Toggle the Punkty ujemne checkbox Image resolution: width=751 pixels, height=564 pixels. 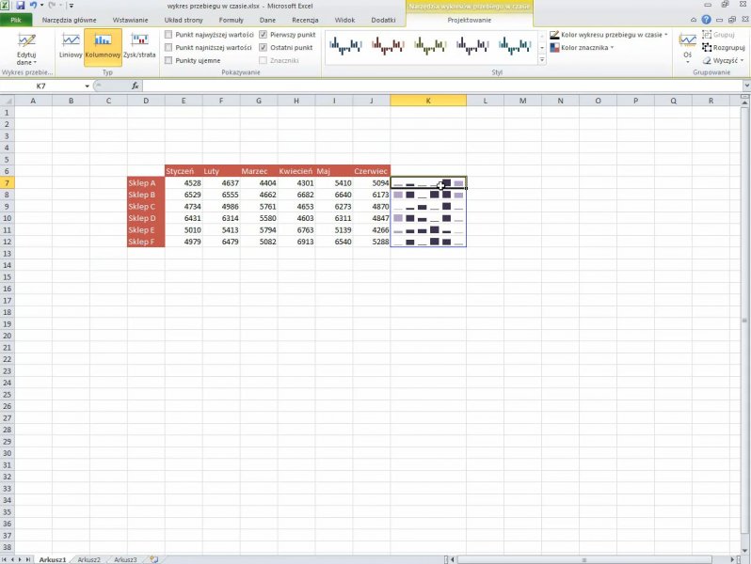168,60
